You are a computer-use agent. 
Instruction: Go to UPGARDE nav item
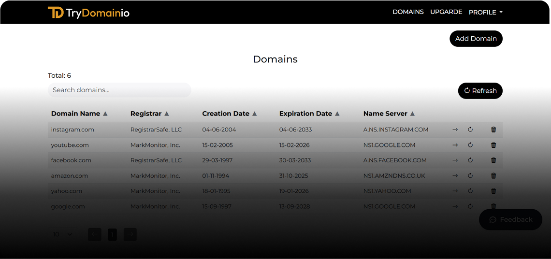[x=446, y=12]
